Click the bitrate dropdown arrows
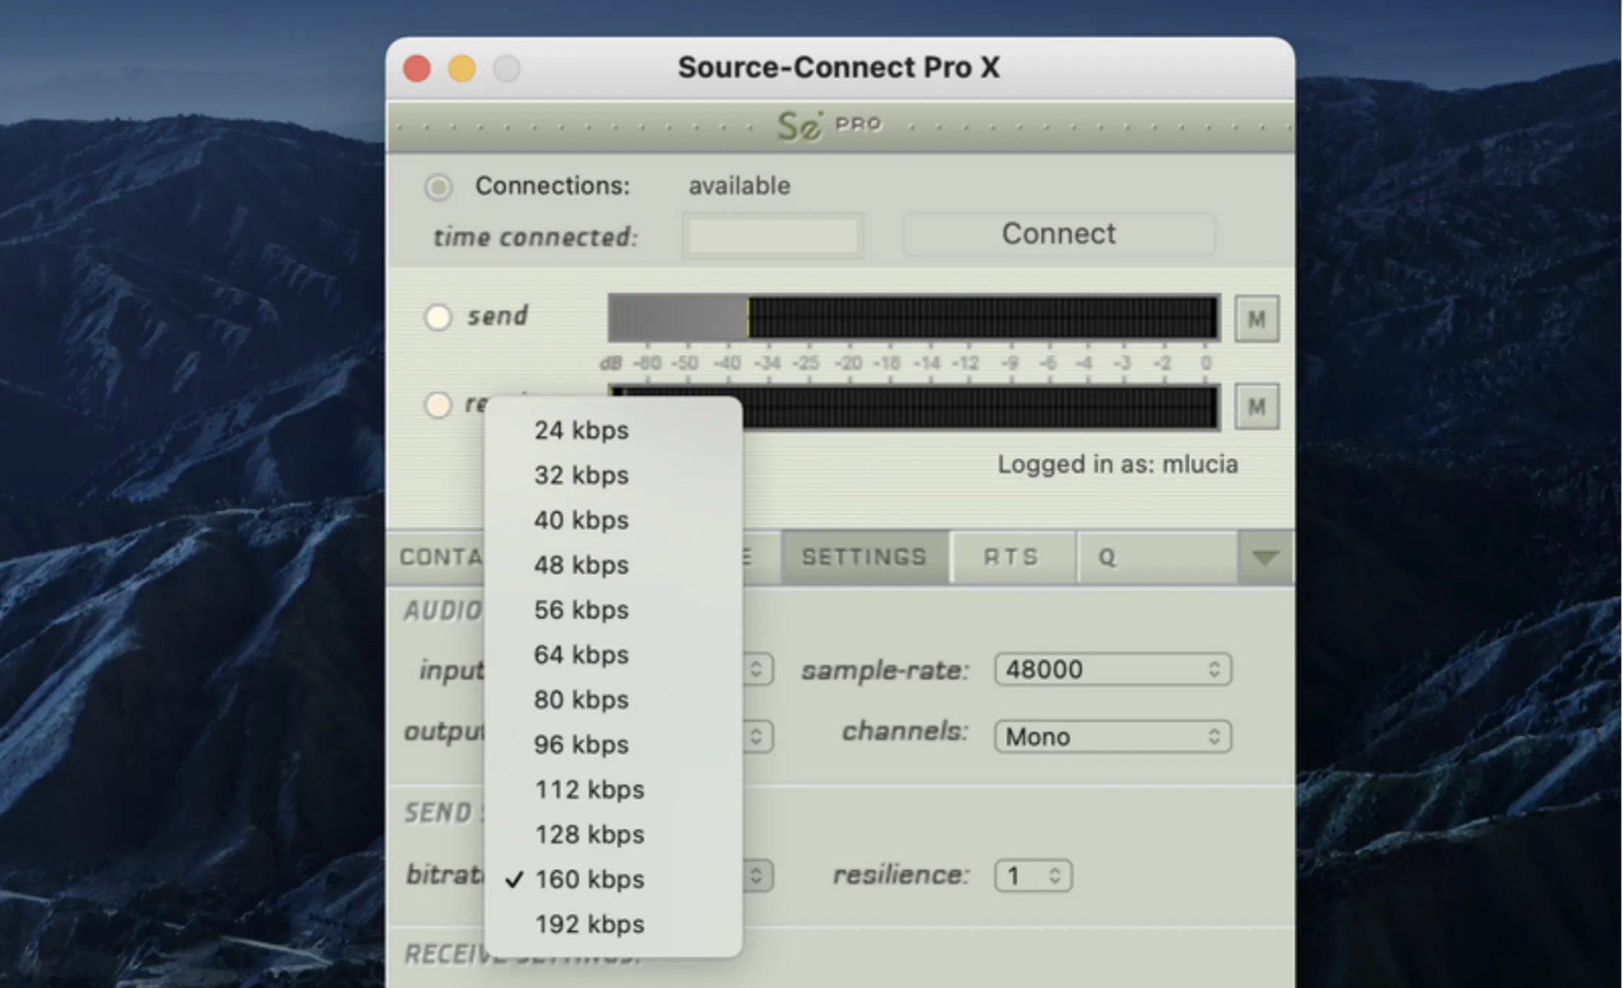Screen dimensions: 1623x988 [756, 876]
